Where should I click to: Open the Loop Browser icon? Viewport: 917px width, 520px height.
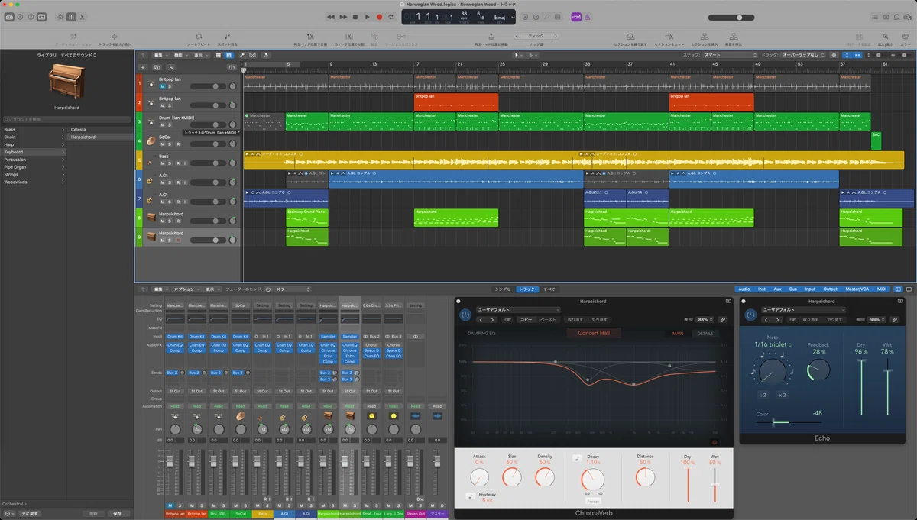coord(896,17)
